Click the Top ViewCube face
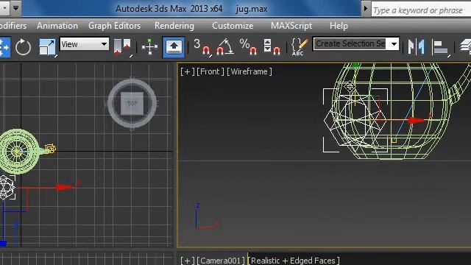Viewport: 471px width, 265px height. (132, 103)
